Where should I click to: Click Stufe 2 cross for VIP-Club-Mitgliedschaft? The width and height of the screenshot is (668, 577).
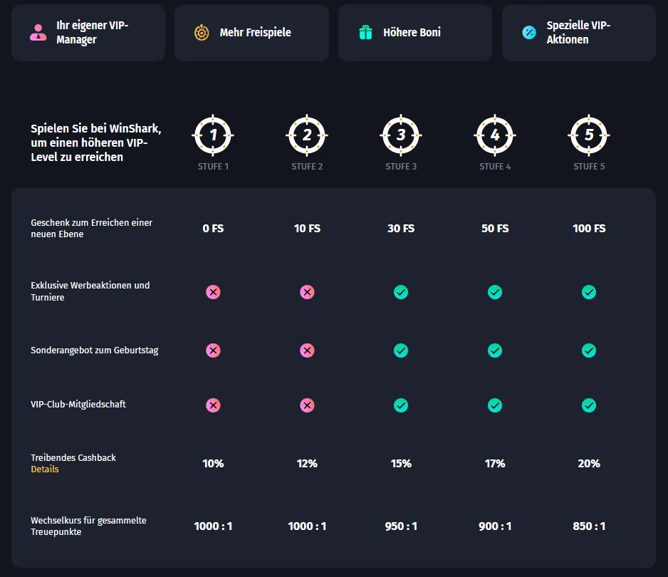[x=307, y=405]
